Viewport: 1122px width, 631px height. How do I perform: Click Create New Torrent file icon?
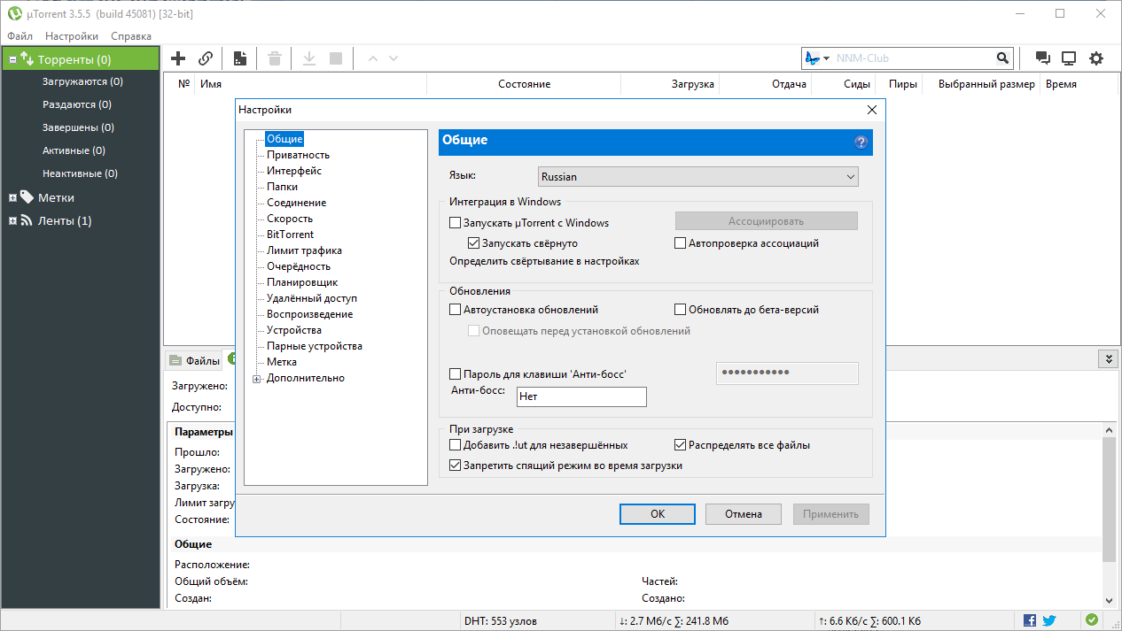point(239,58)
